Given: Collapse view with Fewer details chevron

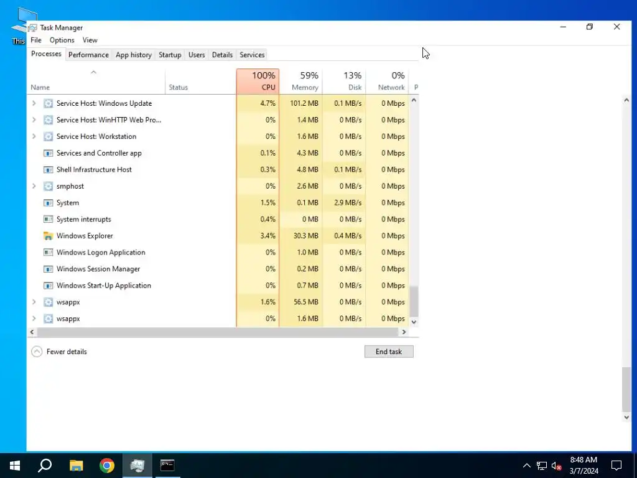Looking at the screenshot, I should pos(37,352).
